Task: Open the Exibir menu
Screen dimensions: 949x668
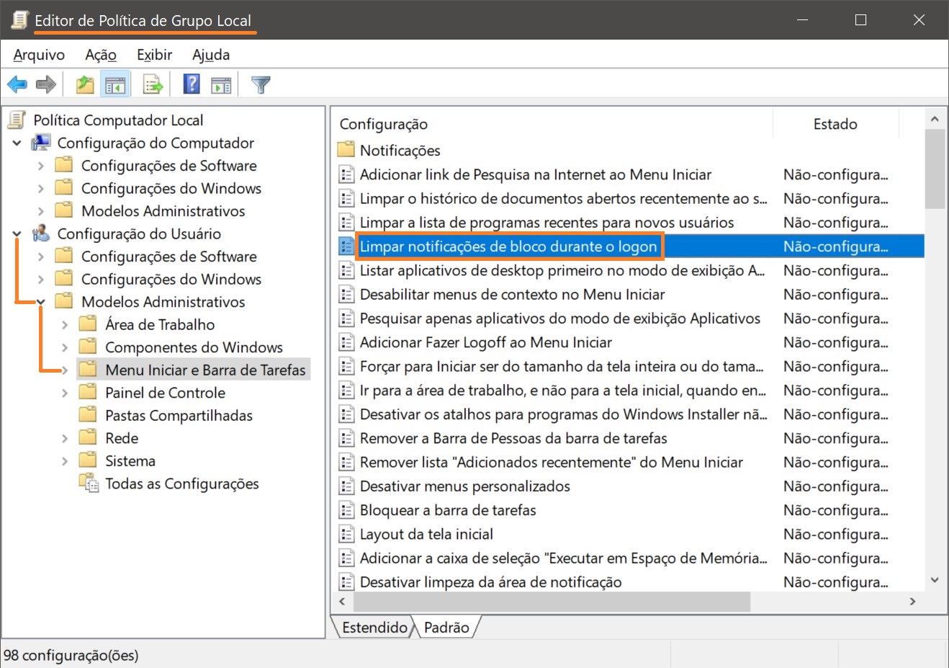Action: [154, 55]
